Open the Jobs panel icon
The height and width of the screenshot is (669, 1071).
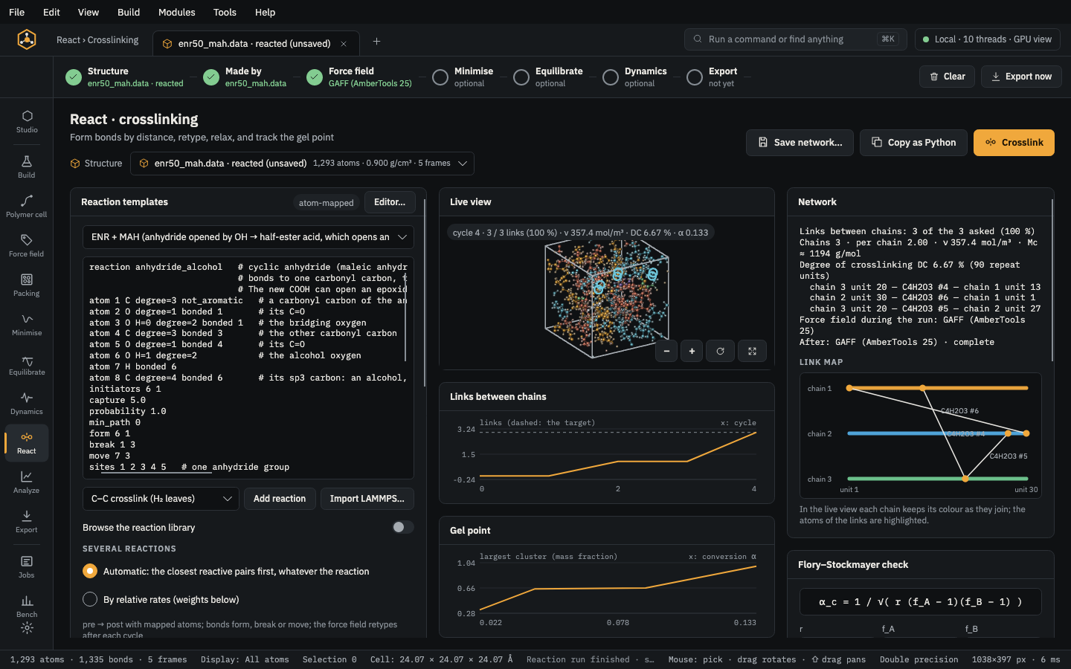(27, 566)
